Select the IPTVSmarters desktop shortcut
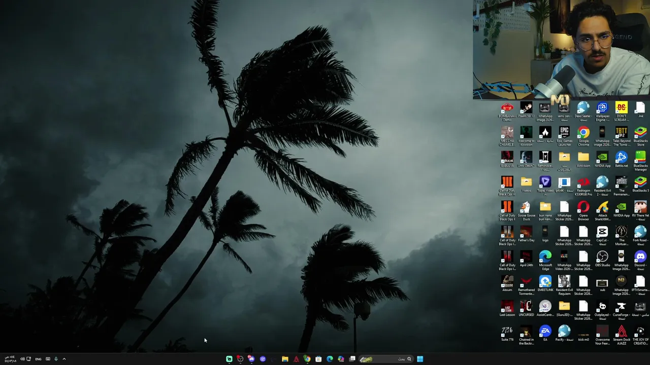Image resolution: width=650 pixels, height=365 pixels. [x=640, y=285]
